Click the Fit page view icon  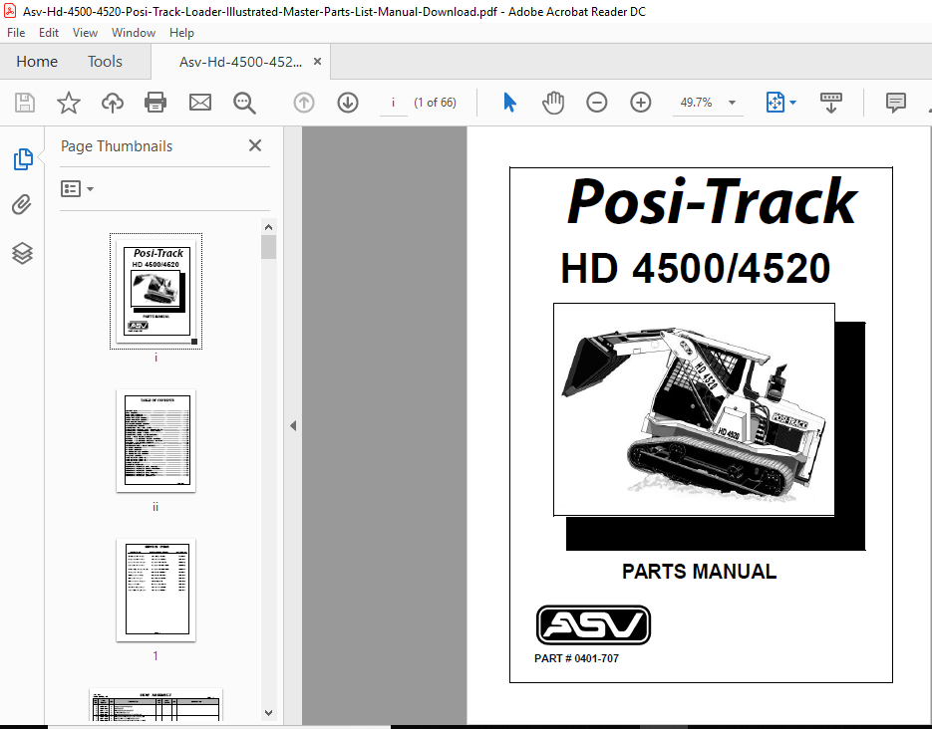click(776, 103)
